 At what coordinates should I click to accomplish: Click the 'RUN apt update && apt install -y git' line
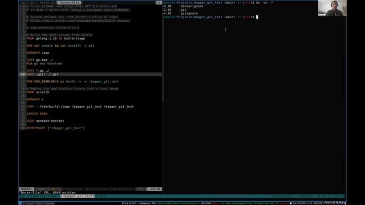point(60,46)
